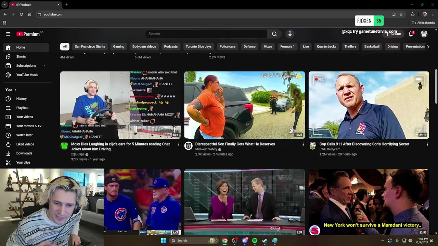The height and width of the screenshot is (246, 438).
Task: Select the All filter chip
Action: tap(65, 46)
